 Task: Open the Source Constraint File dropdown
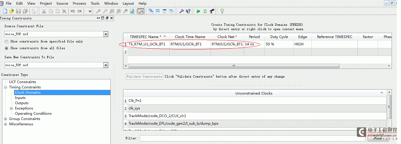click(106, 34)
